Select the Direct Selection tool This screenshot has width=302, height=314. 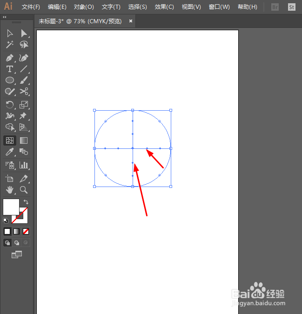[x=24, y=33]
